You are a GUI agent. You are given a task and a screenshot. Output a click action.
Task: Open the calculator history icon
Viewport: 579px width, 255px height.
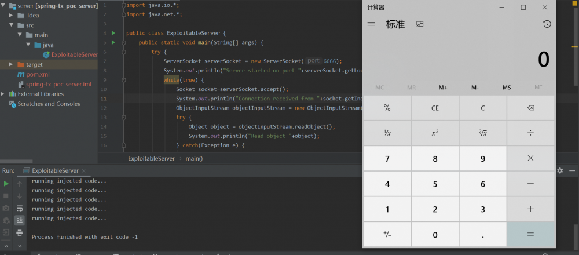547,24
